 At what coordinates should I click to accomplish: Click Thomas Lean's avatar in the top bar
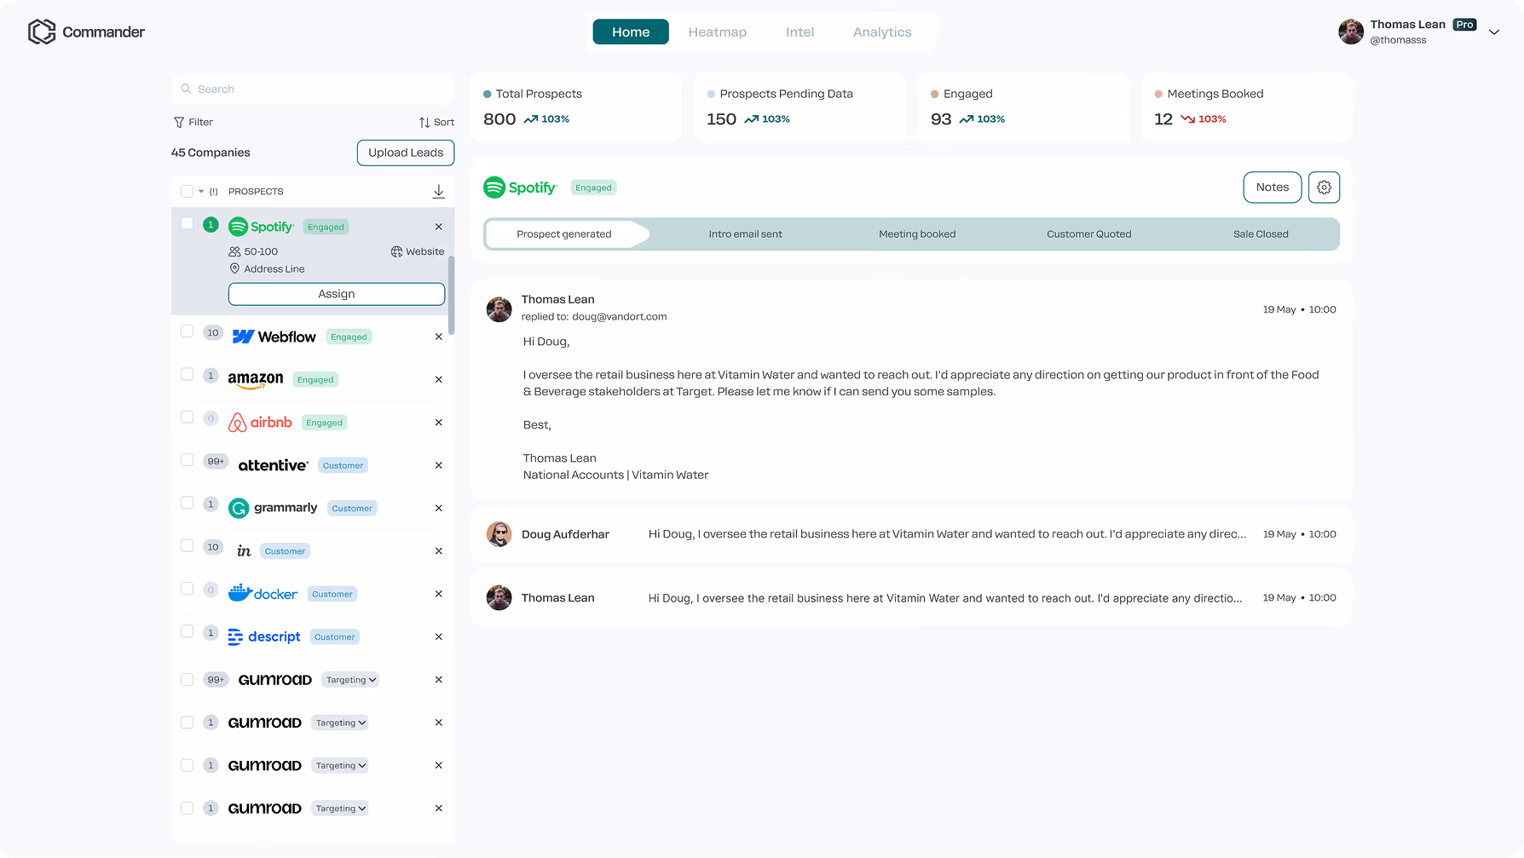[1351, 32]
